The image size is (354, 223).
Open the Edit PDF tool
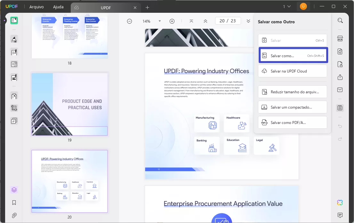tap(14, 52)
